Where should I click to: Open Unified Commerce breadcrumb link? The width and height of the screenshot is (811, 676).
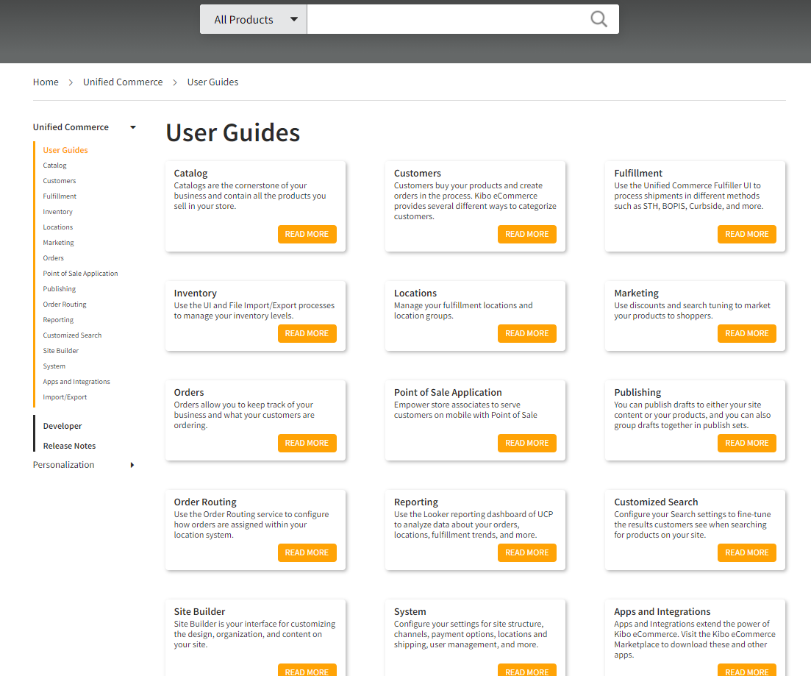[x=123, y=82]
